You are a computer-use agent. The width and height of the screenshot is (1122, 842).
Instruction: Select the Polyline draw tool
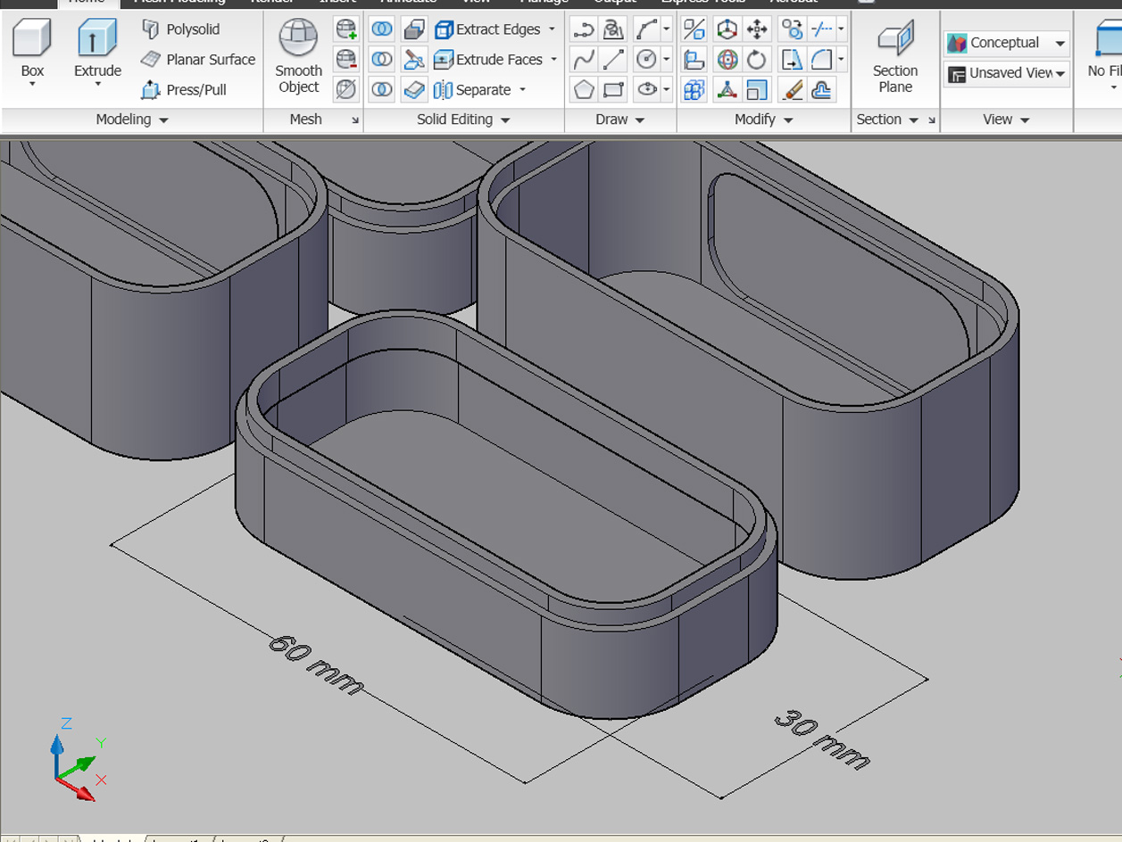coord(584,29)
